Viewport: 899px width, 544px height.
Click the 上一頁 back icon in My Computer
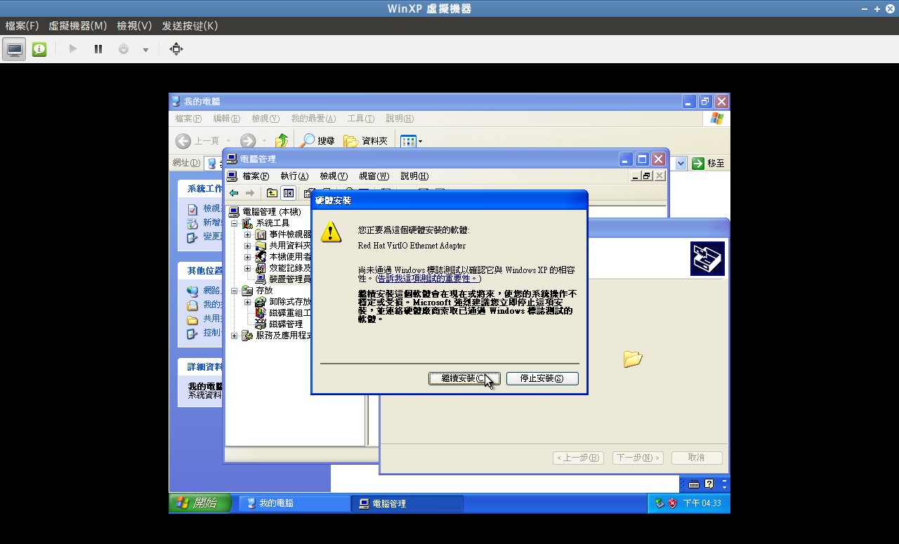(183, 140)
